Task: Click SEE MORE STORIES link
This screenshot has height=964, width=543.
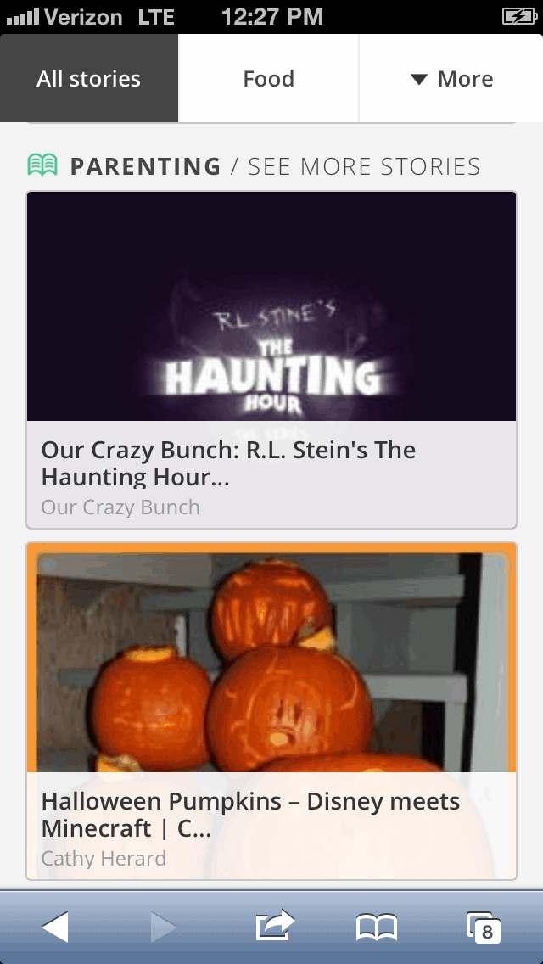Action: pyautogui.click(x=364, y=166)
